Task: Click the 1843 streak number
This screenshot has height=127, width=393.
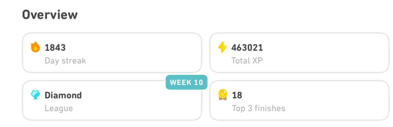Action: 55,48
